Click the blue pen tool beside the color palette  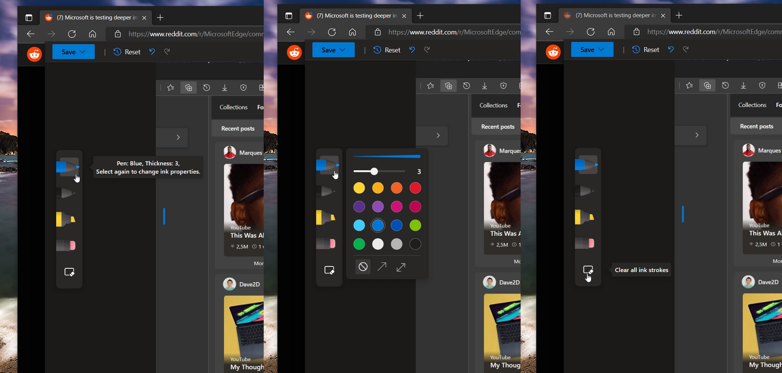point(328,165)
